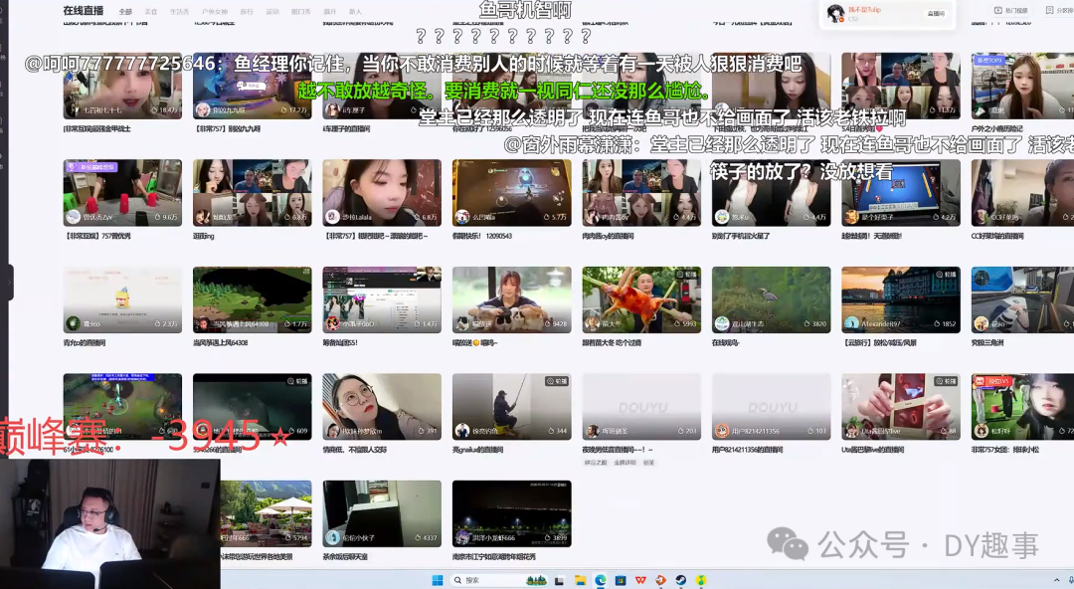Launch File Explorer from the taskbar
Viewport: 1074px width, 589px height.
point(580,580)
